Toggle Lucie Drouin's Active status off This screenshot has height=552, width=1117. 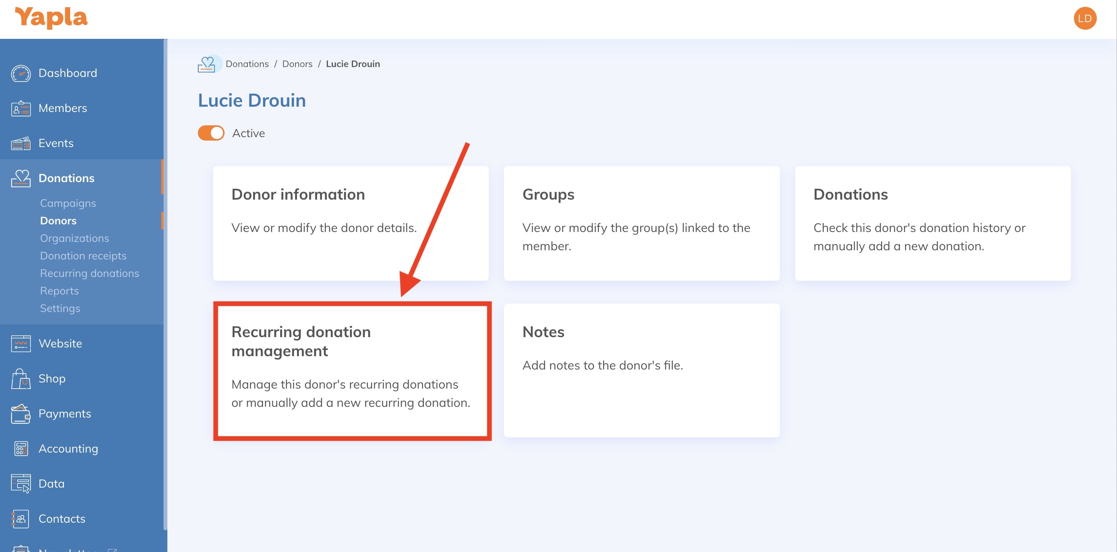pos(211,133)
